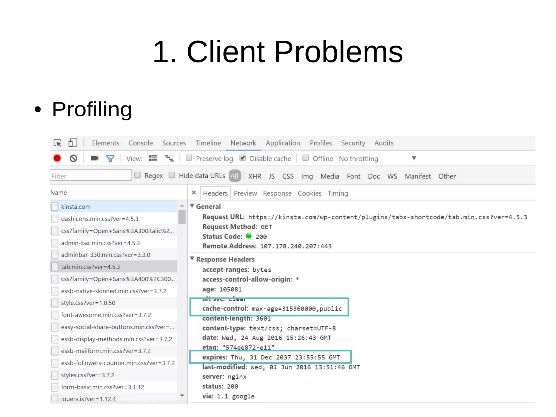
Task: Click the file icon beside admin-bar.min.css
Action: (x=55, y=243)
